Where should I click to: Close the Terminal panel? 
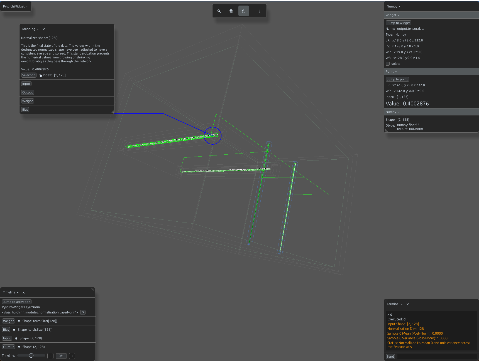(x=408, y=304)
